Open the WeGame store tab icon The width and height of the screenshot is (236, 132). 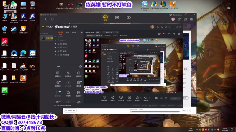pos(117,18)
